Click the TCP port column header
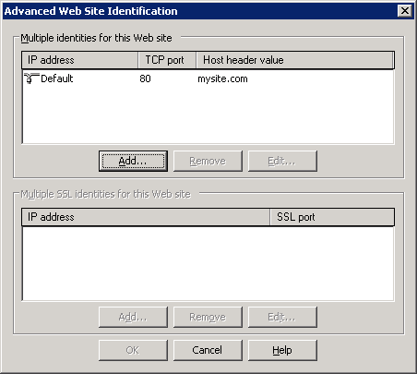 pos(167,60)
